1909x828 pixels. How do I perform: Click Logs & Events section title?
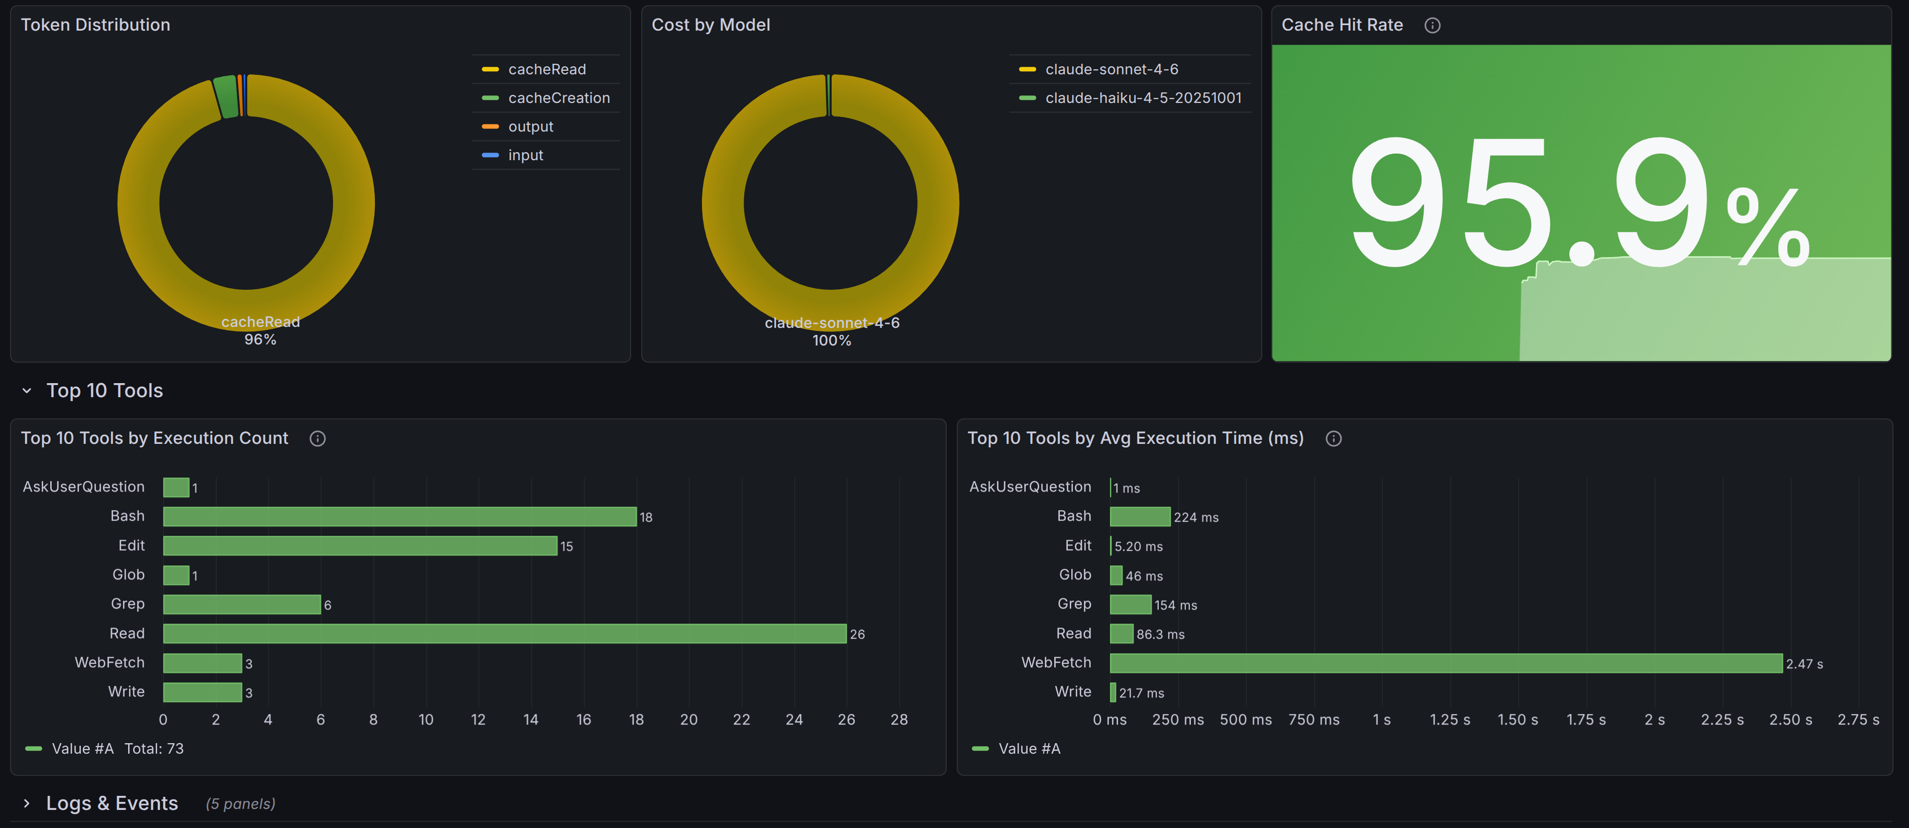point(112,803)
